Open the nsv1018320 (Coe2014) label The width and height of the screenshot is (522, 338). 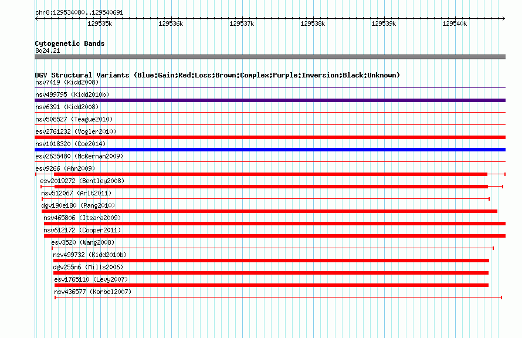pyautogui.click(x=70, y=144)
